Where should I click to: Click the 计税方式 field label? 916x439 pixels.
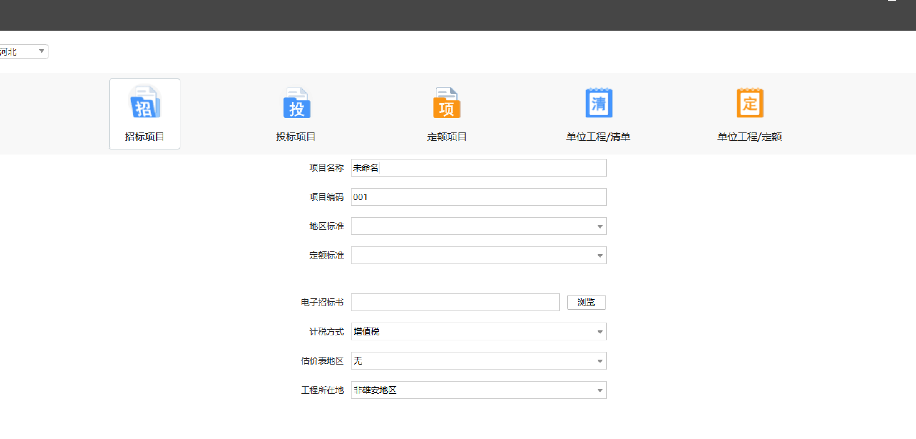point(326,331)
